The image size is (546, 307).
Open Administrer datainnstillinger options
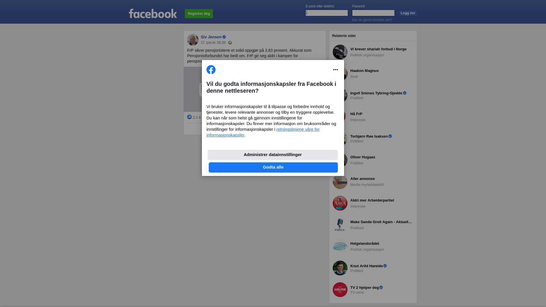pos(273,155)
